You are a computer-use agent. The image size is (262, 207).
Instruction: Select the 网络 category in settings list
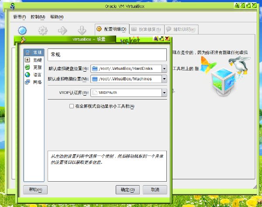tap(34, 82)
